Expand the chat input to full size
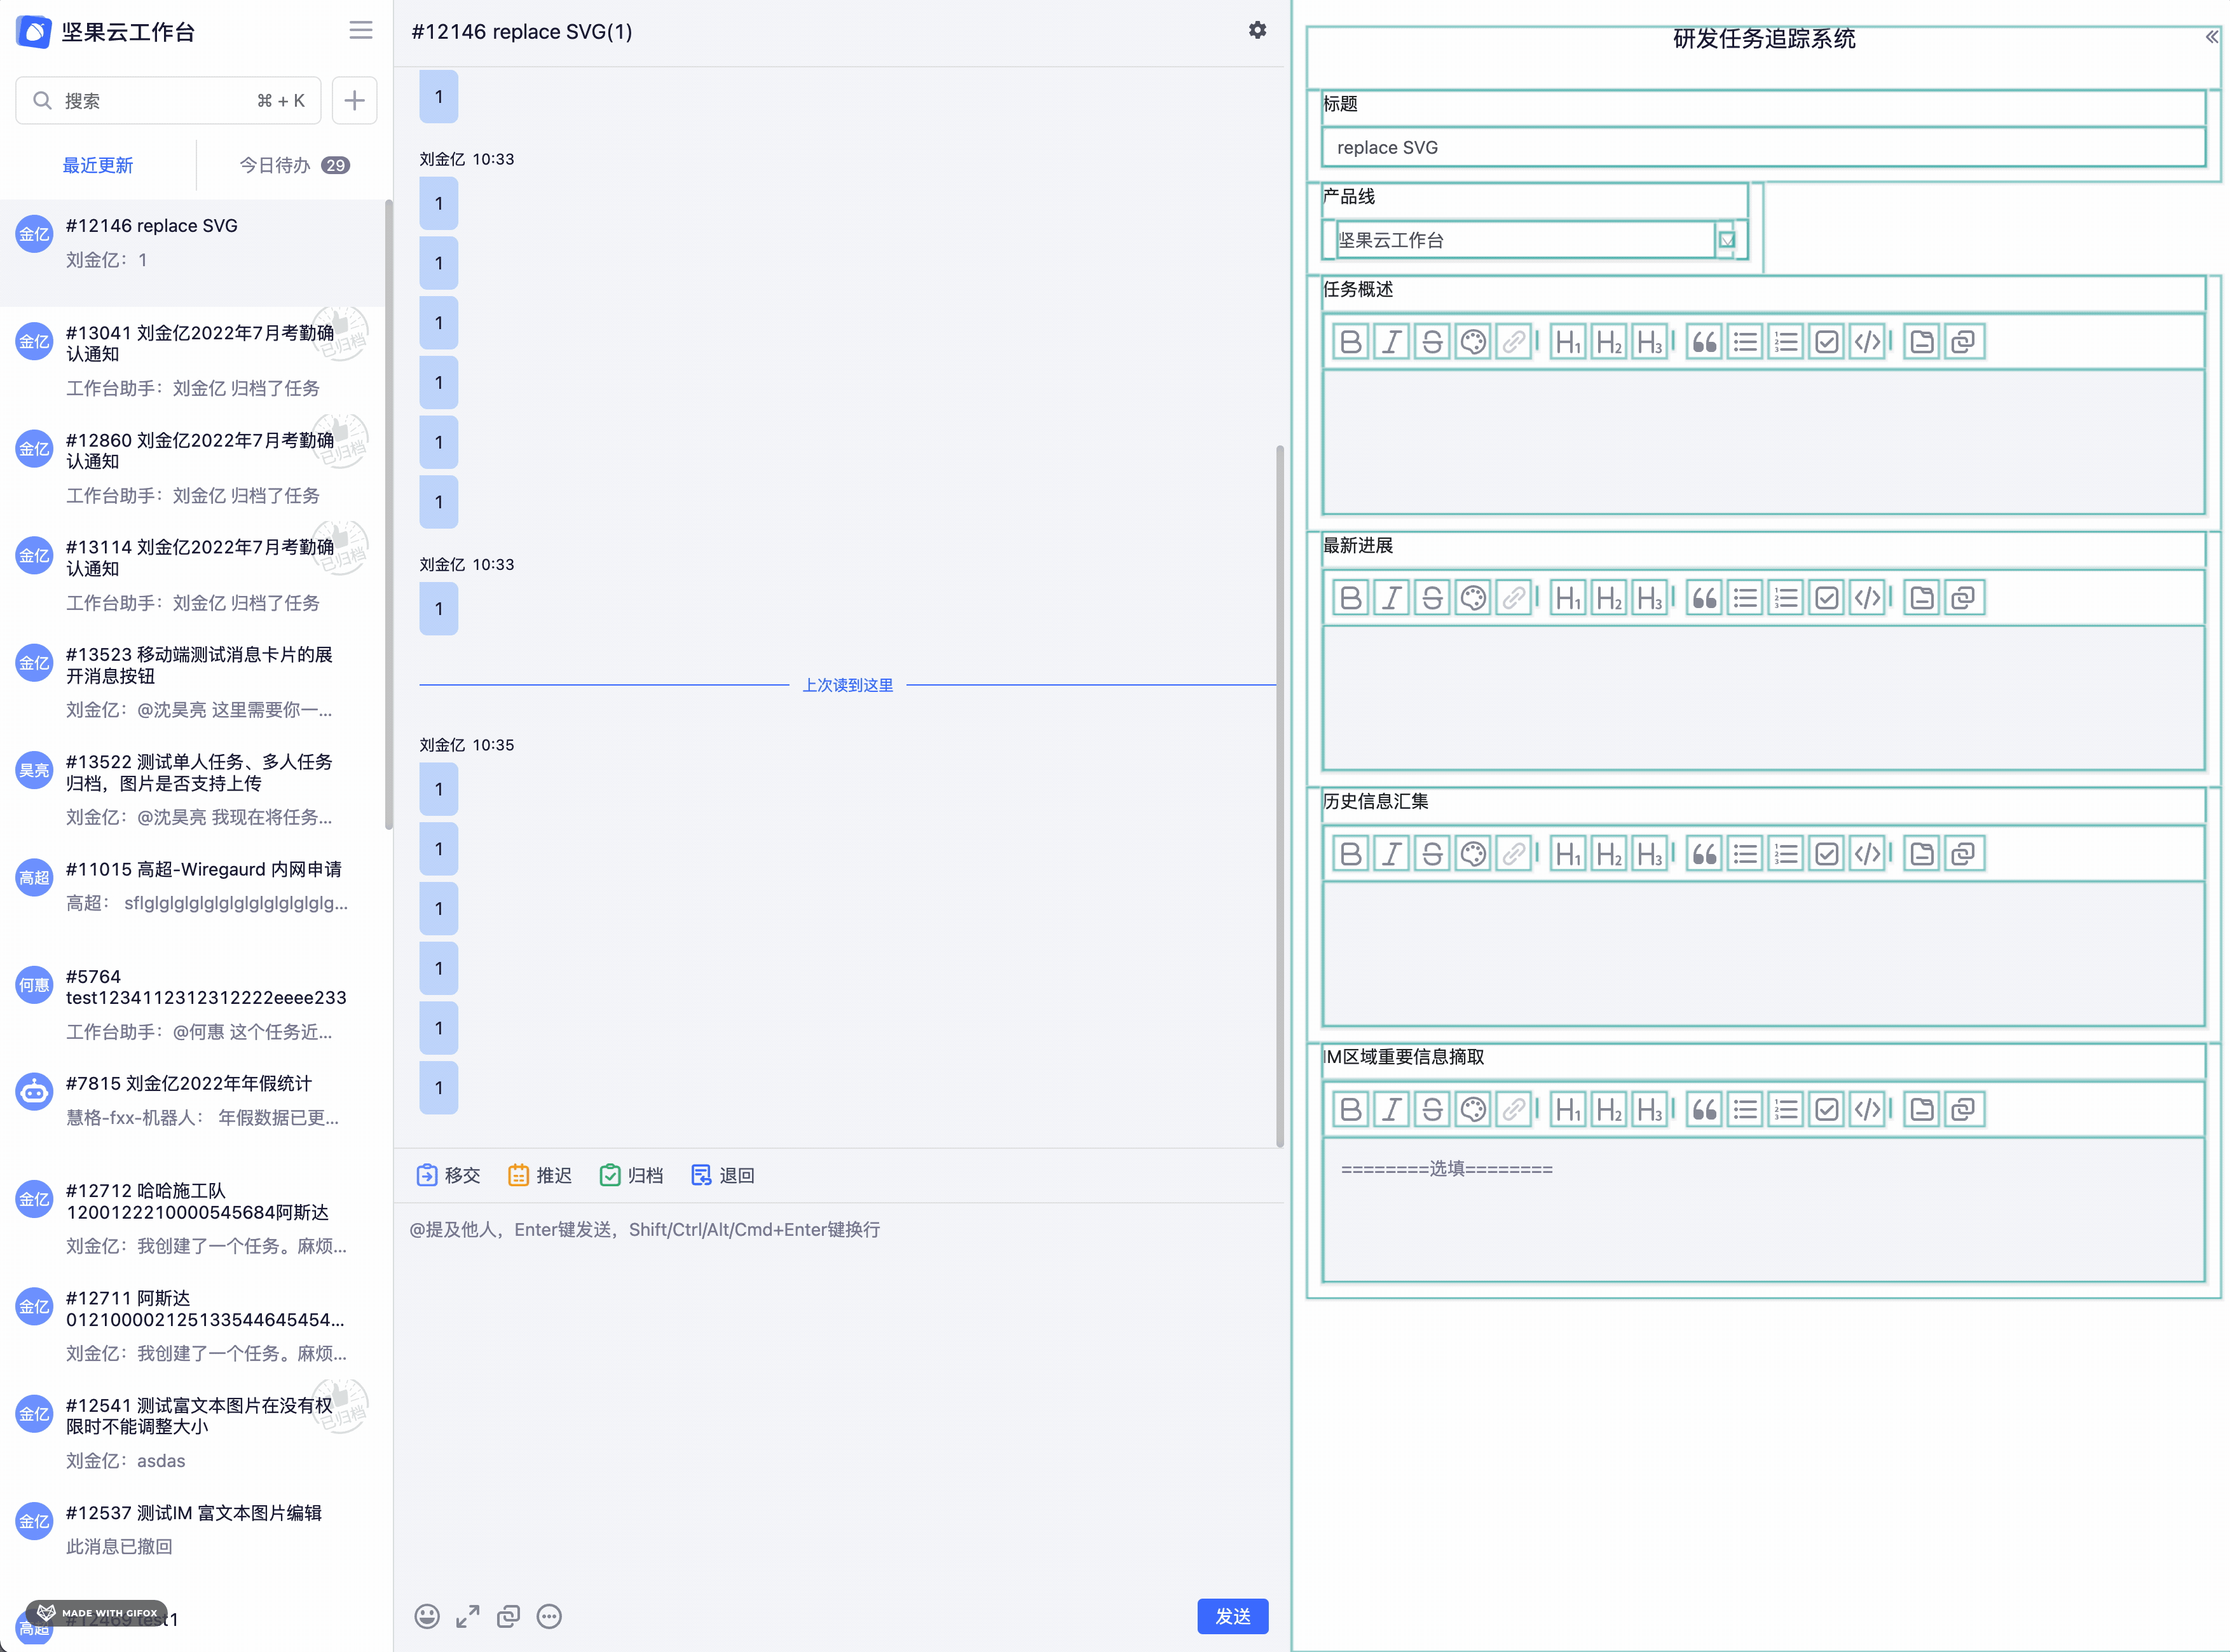Screen dimensions: 2230x1652 (x=467, y=1616)
